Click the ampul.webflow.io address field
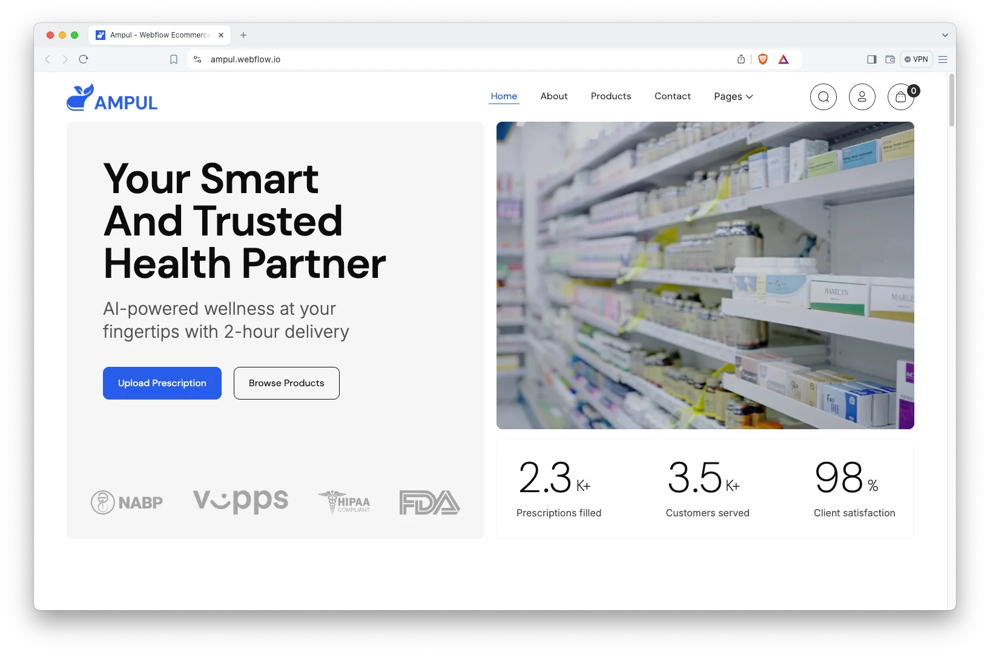Image resolution: width=990 pixels, height=655 pixels. [x=460, y=59]
